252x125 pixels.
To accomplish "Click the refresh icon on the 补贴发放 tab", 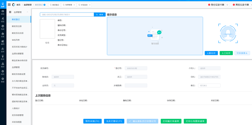I will [x=79, y=5].
